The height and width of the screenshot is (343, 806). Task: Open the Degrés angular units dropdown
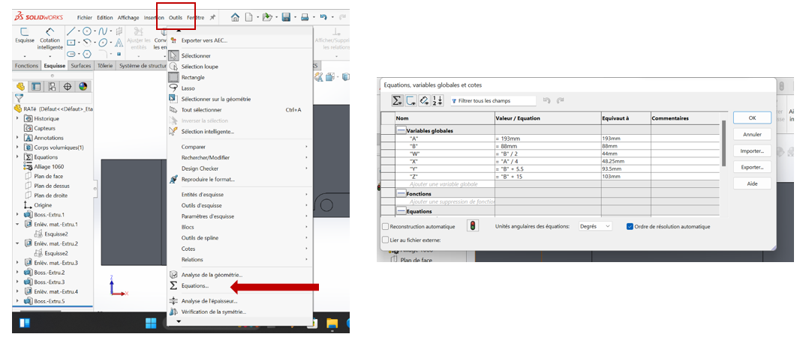597,226
